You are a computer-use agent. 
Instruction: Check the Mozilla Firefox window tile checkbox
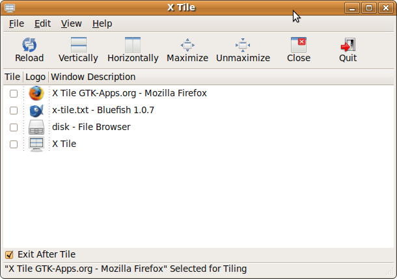(14, 94)
